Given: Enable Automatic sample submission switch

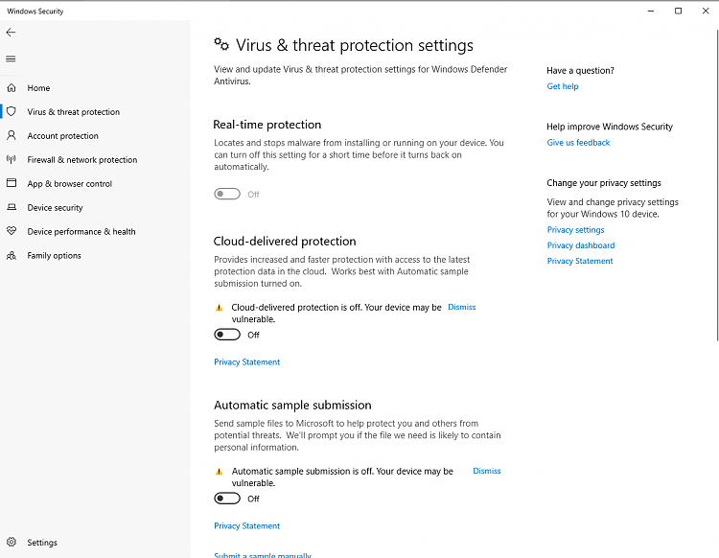Looking at the screenshot, I should (227, 499).
